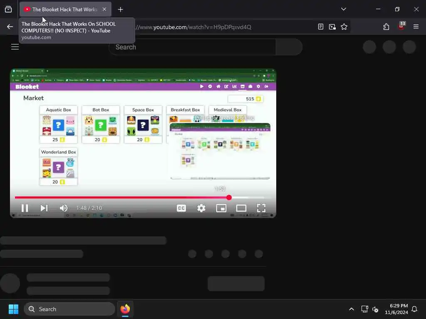Open the YouTube hamburger guide menu
Screen dimensions: 426x319
(15, 47)
